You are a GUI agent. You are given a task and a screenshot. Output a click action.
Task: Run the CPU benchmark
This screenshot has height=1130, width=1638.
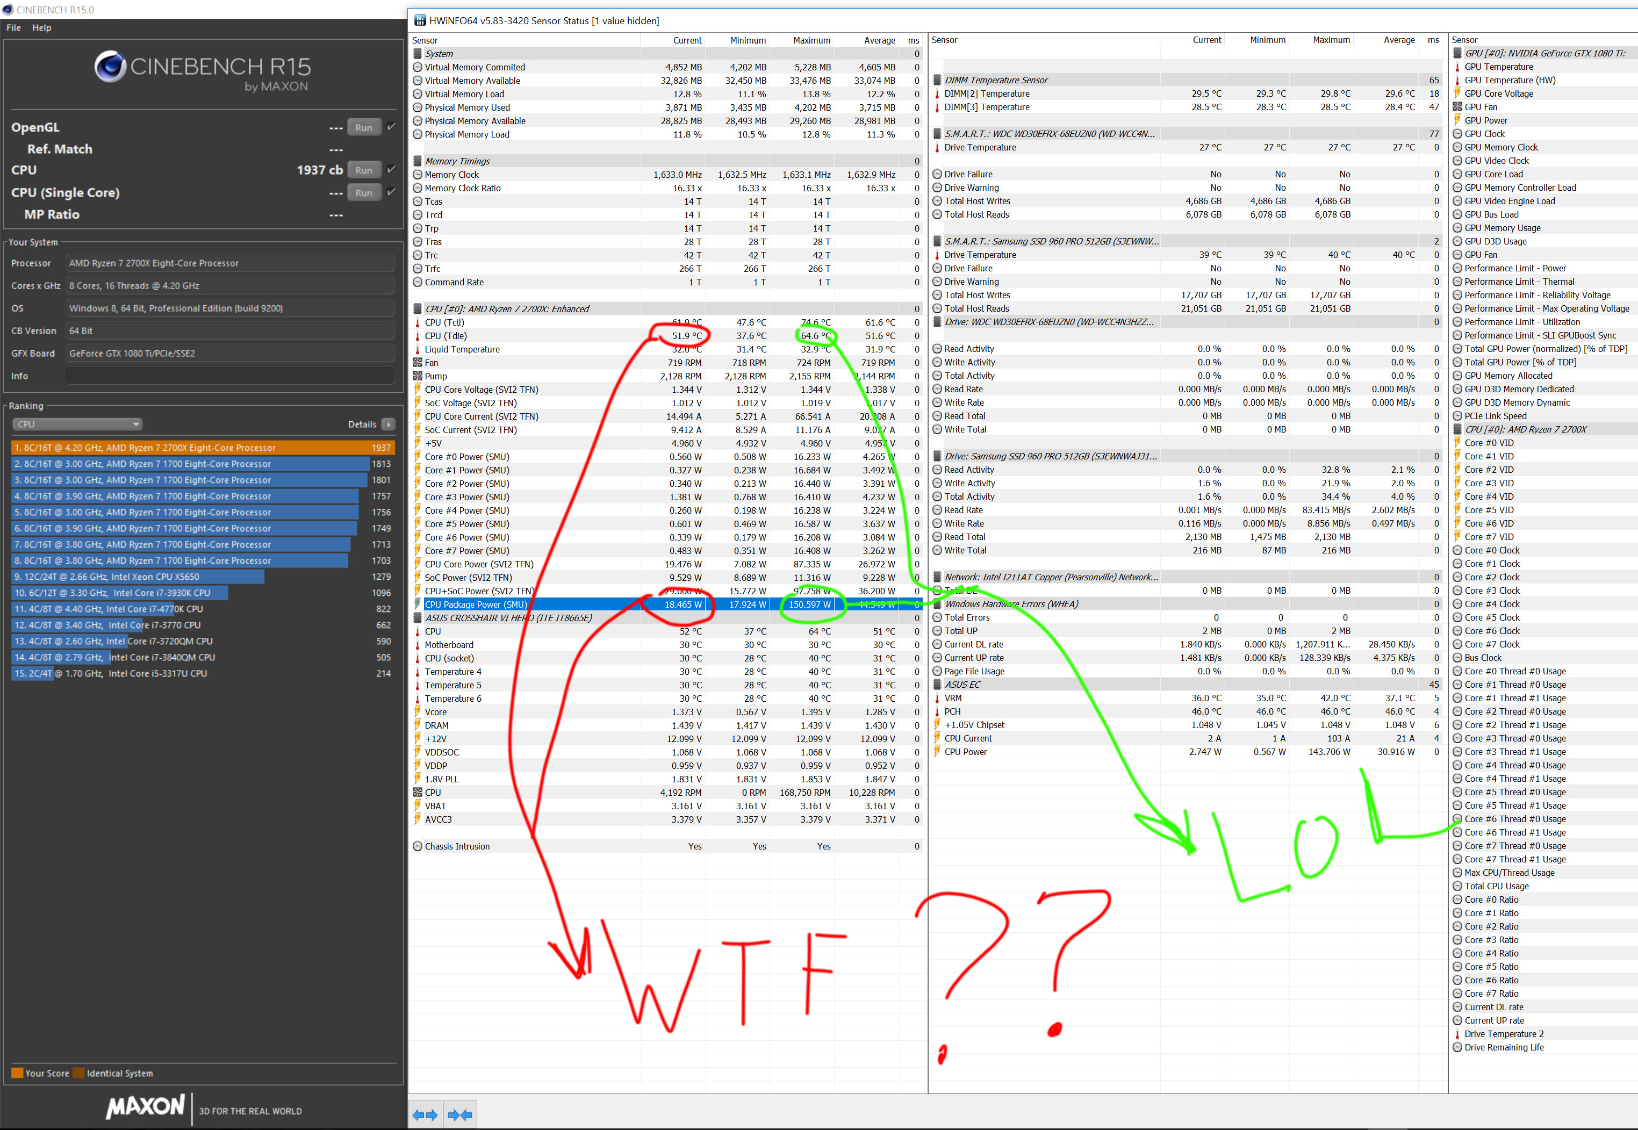364,170
